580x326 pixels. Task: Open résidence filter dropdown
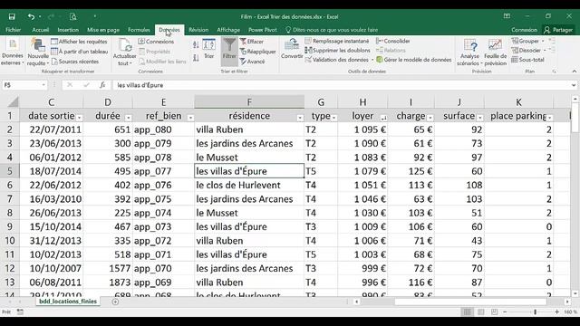[x=300, y=118]
